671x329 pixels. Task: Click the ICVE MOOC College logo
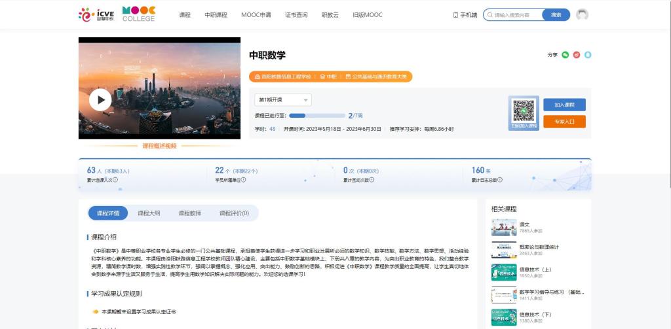coord(117,14)
